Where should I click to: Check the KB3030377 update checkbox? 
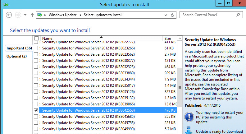point(36,61)
